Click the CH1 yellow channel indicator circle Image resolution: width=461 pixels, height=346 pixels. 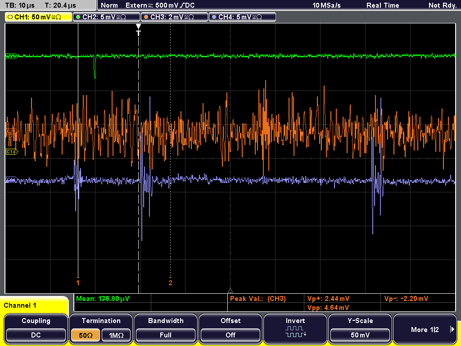10,17
